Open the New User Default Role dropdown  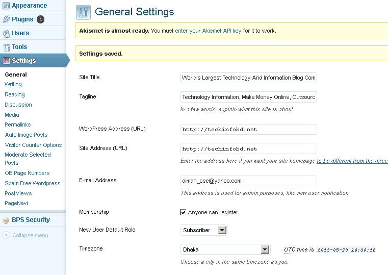coord(222,230)
